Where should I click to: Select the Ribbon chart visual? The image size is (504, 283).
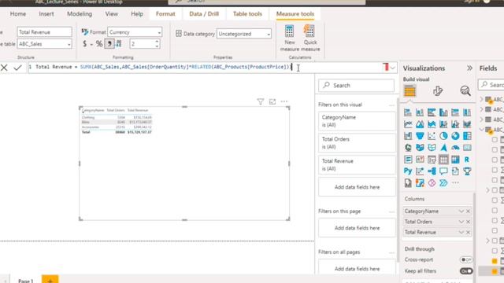pos(467,124)
